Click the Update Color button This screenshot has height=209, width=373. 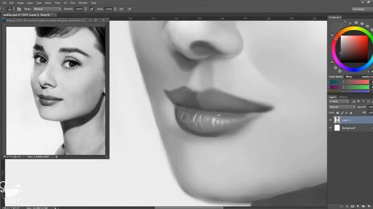click(367, 77)
